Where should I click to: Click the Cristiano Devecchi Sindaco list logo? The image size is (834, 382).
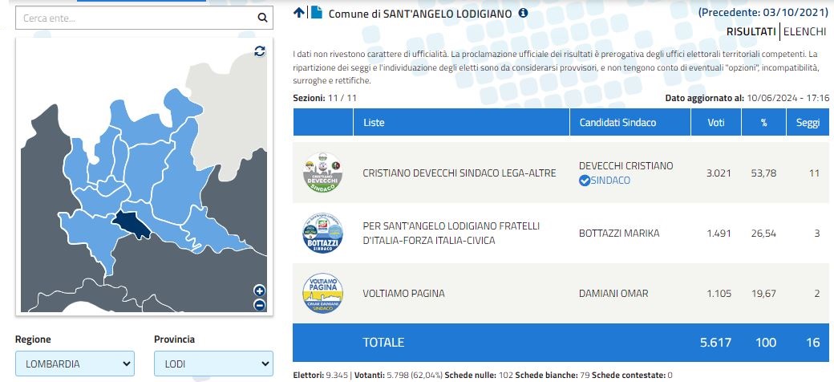(323, 173)
